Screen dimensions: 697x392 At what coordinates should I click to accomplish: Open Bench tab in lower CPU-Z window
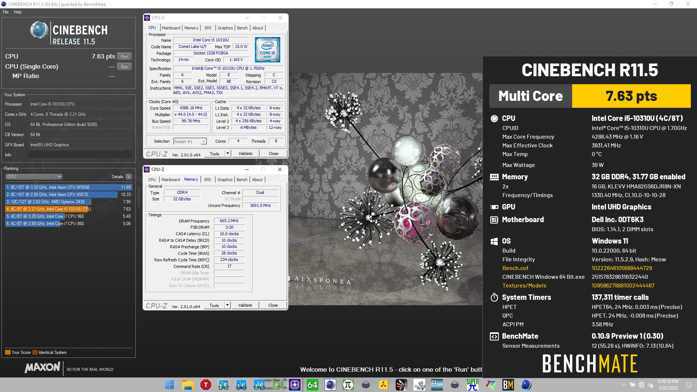pos(242,180)
